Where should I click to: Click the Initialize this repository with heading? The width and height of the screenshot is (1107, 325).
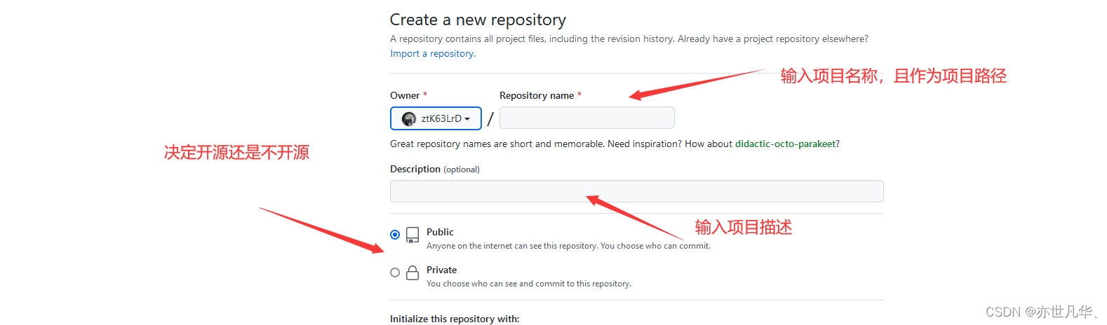click(455, 319)
